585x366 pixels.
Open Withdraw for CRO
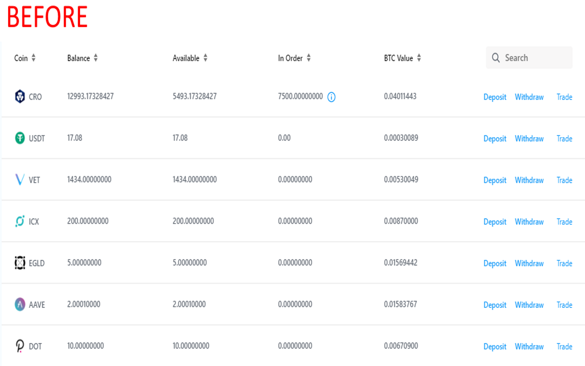pyautogui.click(x=529, y=97)
